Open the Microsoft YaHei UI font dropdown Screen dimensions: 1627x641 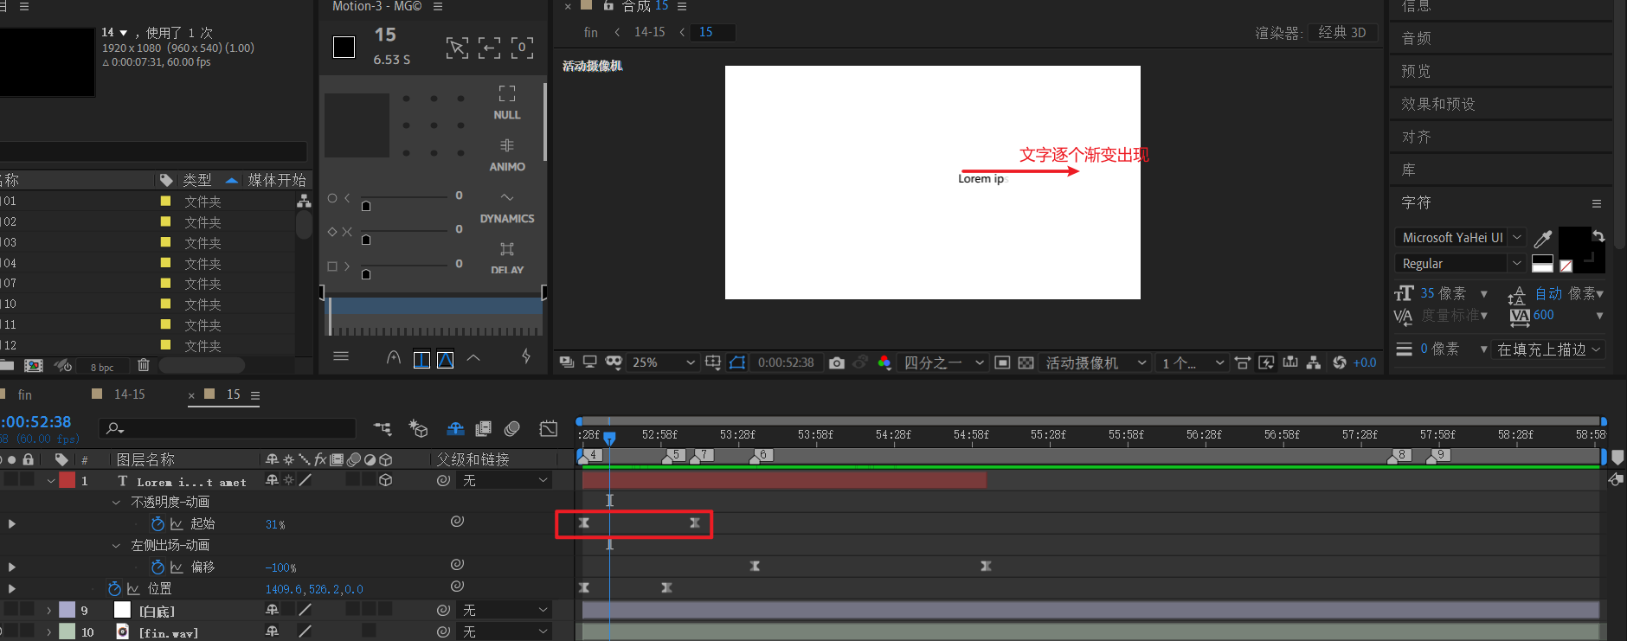pyautogui.click(x=1460, y=237)
